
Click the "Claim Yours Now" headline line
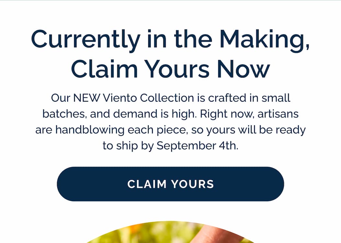tap(170, 69)
